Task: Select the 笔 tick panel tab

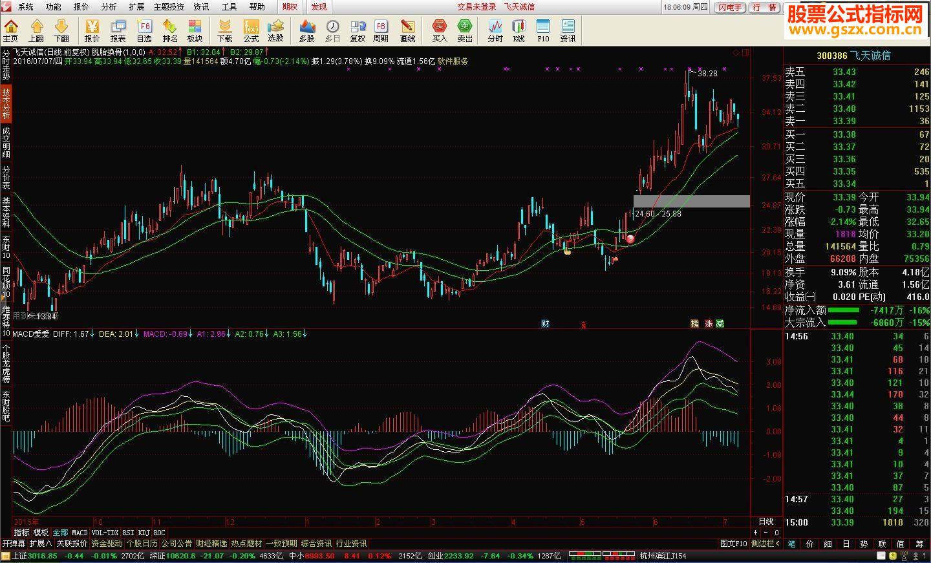Action: pos(792,544)
